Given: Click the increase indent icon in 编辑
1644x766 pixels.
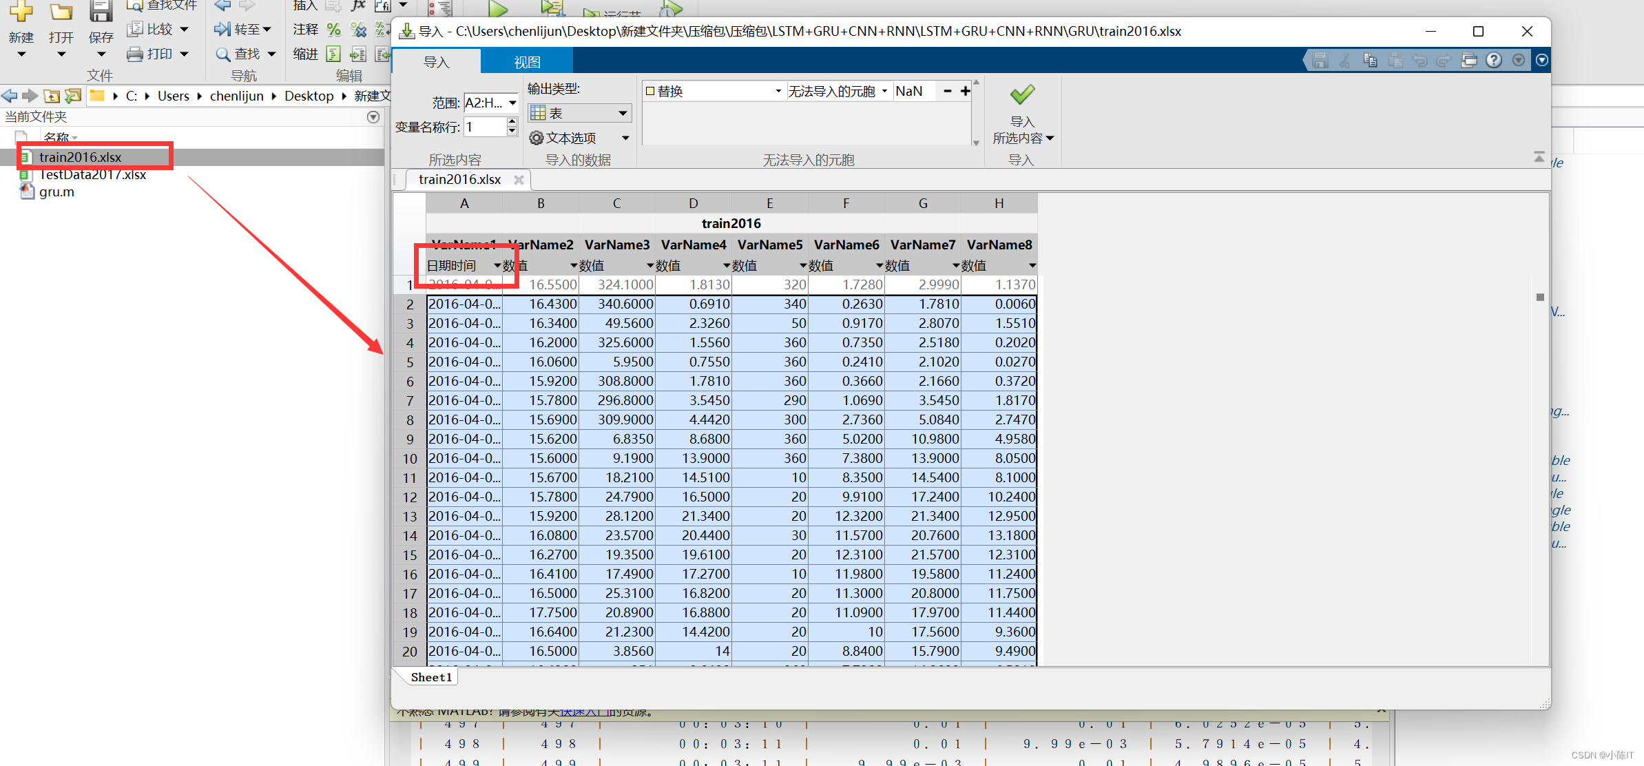Looking at the screenshot, I should click(358, 54).
